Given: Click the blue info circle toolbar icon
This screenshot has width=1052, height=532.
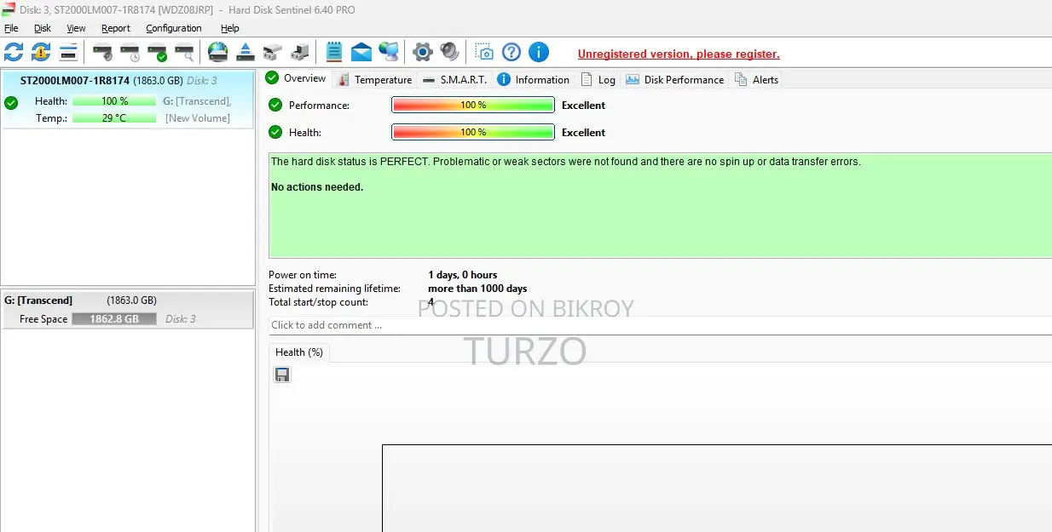Looking at the screenshot, I should [539, 52].
